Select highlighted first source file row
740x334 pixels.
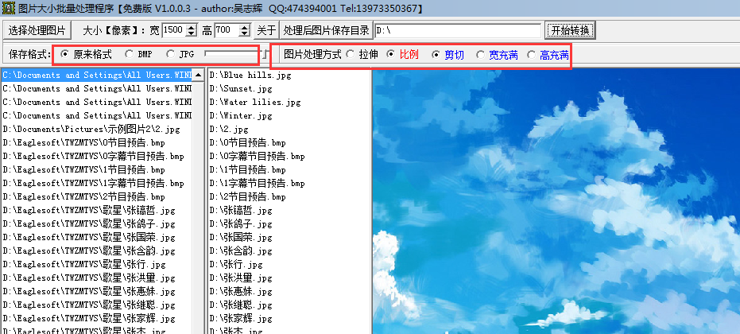coord(96,75)
